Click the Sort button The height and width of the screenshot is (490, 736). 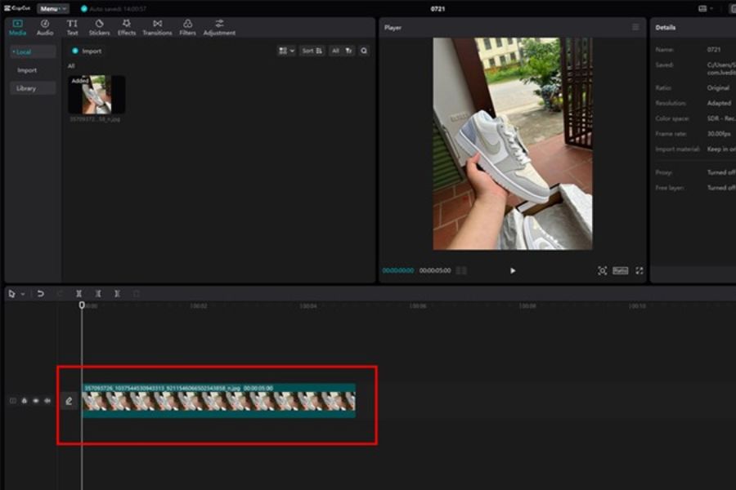point(312,51)
